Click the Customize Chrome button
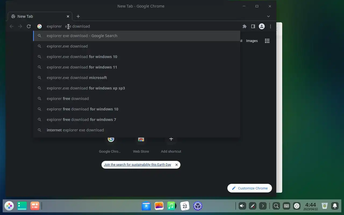The height and width of the screenshot is (215, 344). pos(250,188)
